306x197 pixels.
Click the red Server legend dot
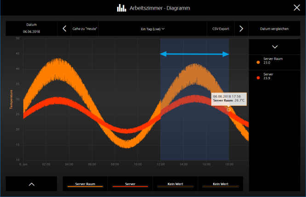(258, 78)
